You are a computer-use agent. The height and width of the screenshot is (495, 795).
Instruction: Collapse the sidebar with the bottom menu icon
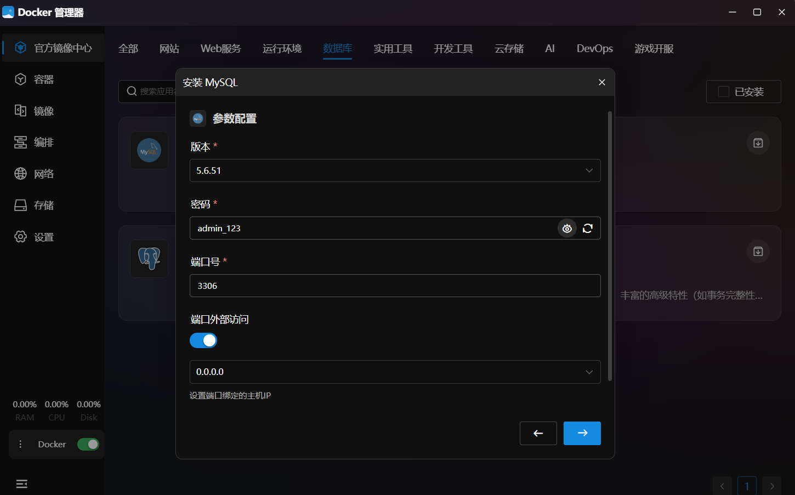(22, 484)
